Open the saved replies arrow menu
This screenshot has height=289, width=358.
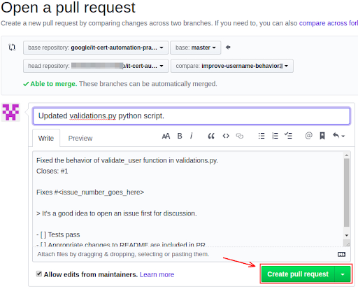coord(338,136)
